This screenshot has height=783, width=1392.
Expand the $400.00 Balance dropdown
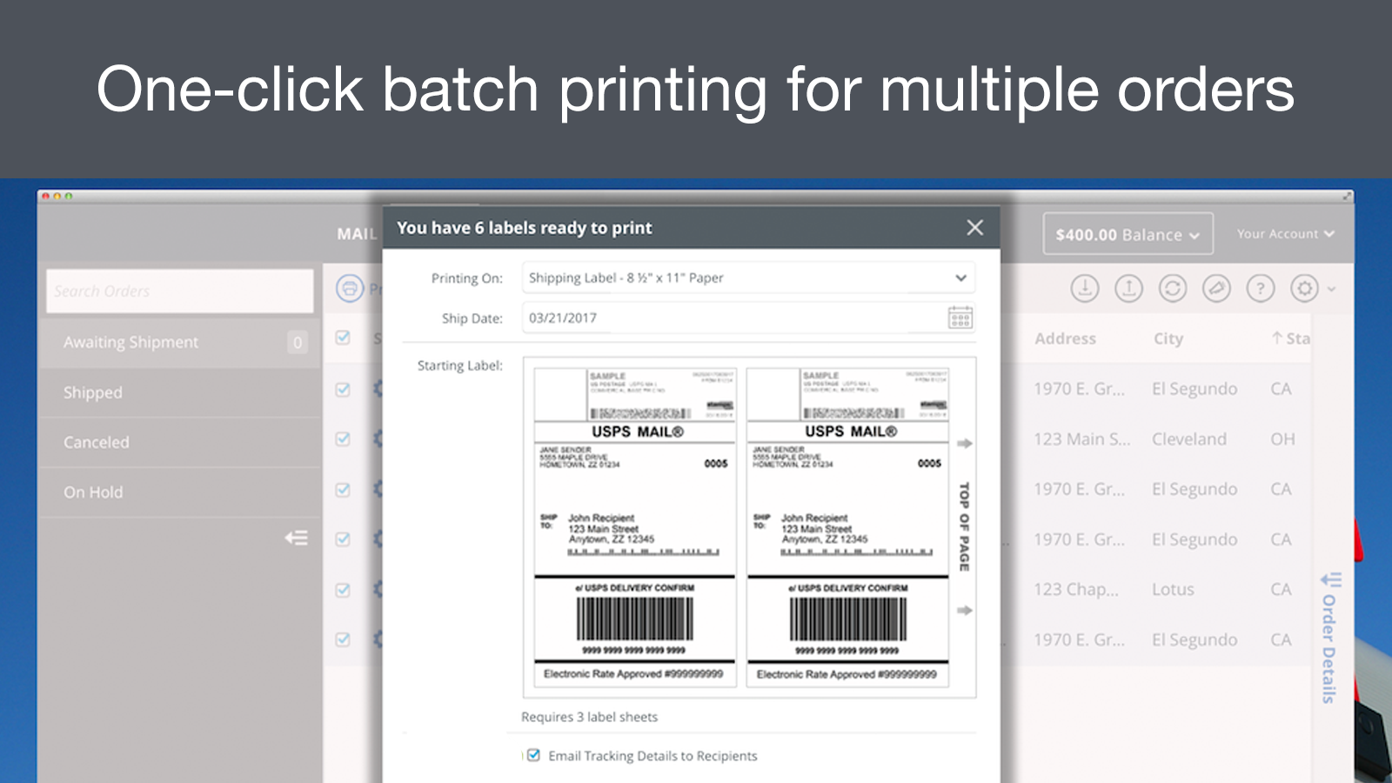[1128, 234]
